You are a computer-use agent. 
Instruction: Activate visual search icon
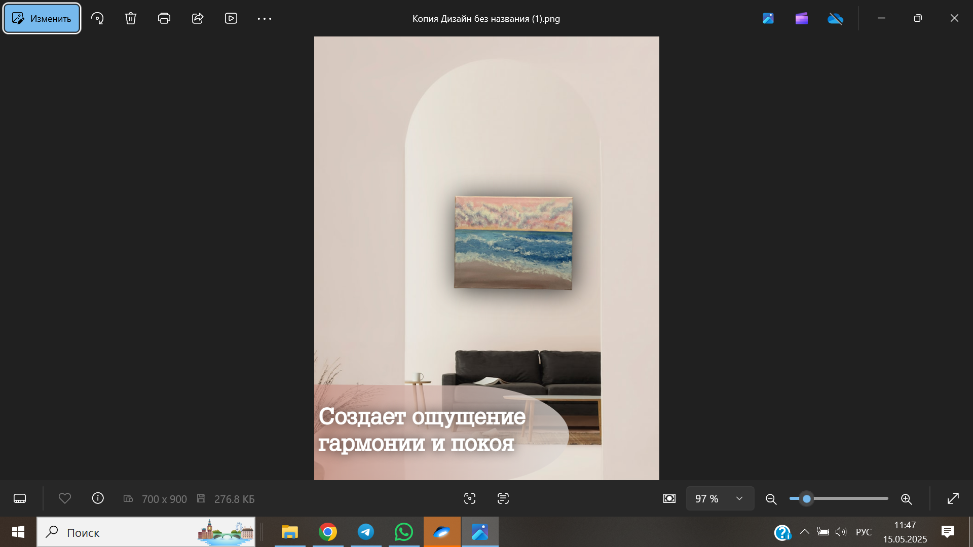tap(470, 498)
